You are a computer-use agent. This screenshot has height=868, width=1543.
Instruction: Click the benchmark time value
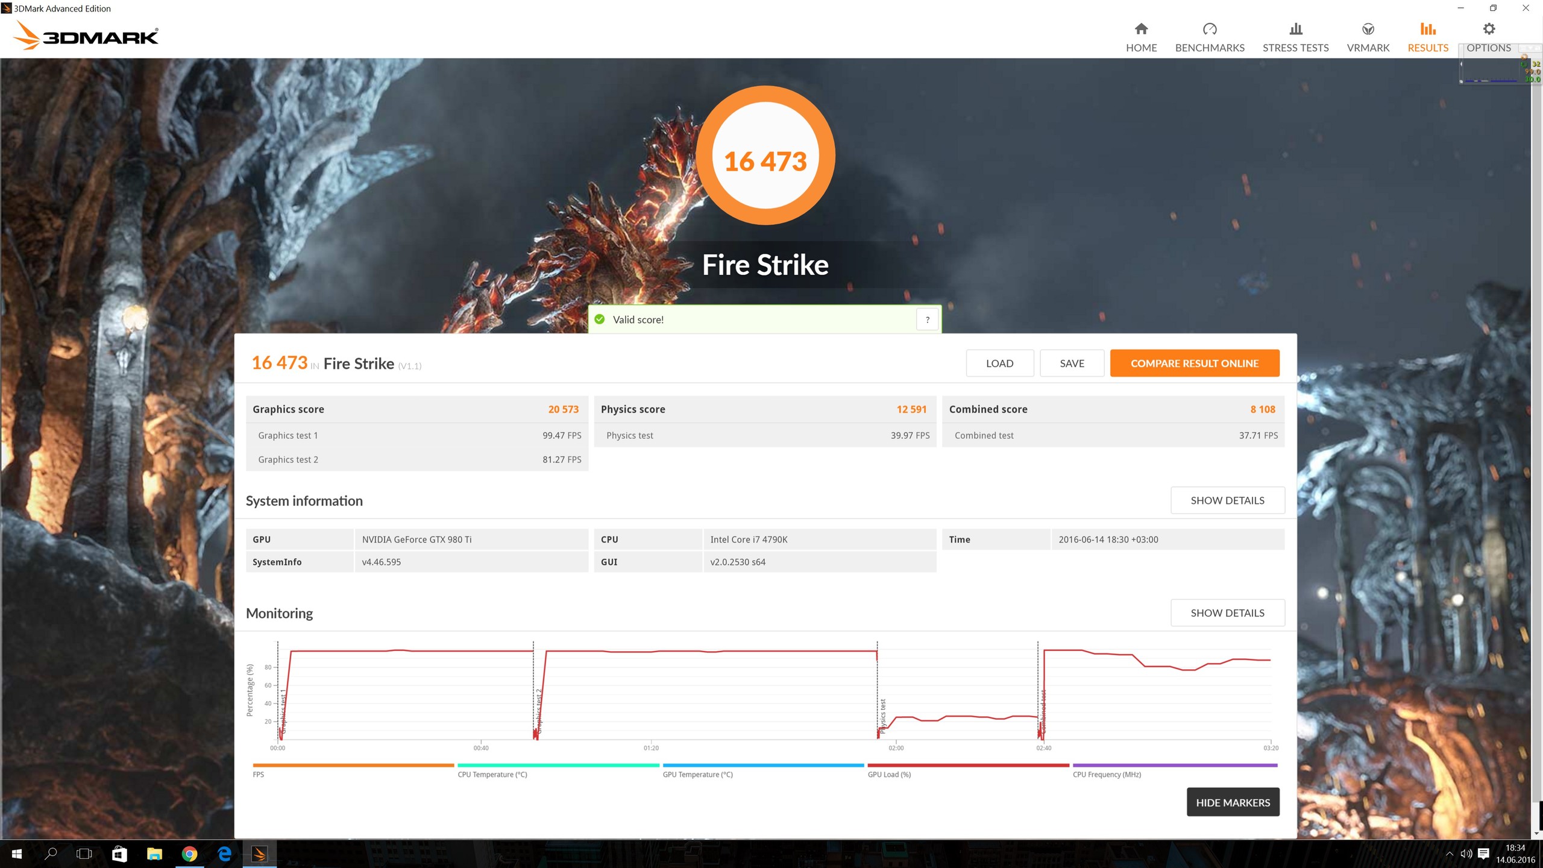pos(1108,539)
